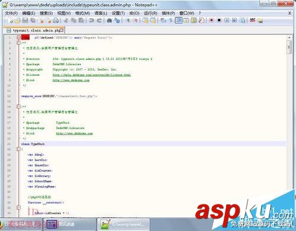This screenshot has width=296, height=231.
Task: Click the Stop recording black square icon
Action: [x=219, y=20]
